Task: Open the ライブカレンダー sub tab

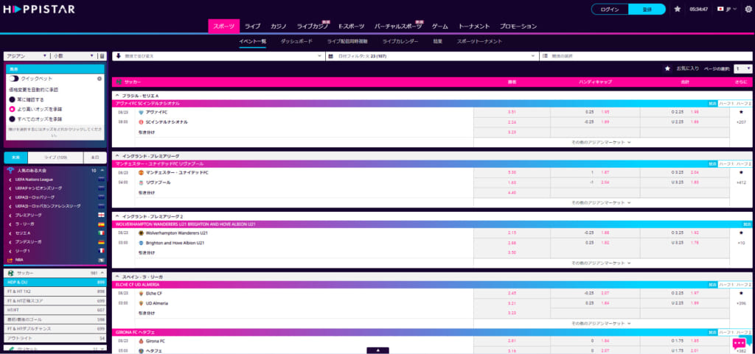Action: tap(400, 42)
